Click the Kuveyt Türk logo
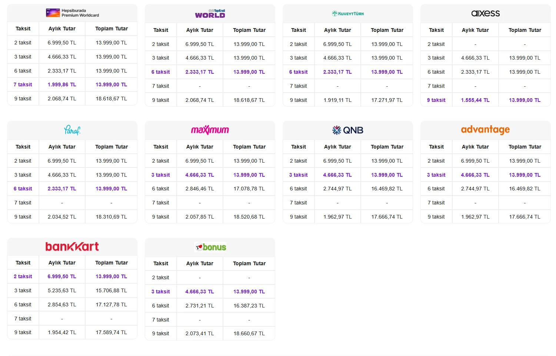 pyautogui.click(x=348, y=14)
